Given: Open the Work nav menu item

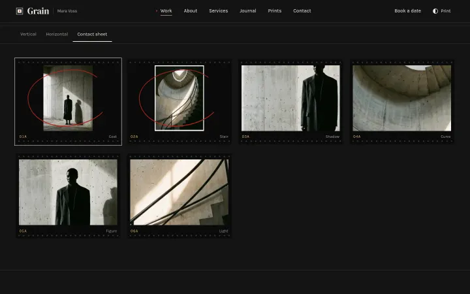Looking at the screenshot, I should pyautogui.click(x=166, y=11).
